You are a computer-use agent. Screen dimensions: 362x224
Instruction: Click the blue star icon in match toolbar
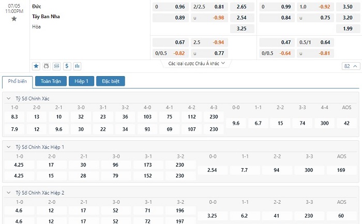pyautogui.click(x=36, y=66)
